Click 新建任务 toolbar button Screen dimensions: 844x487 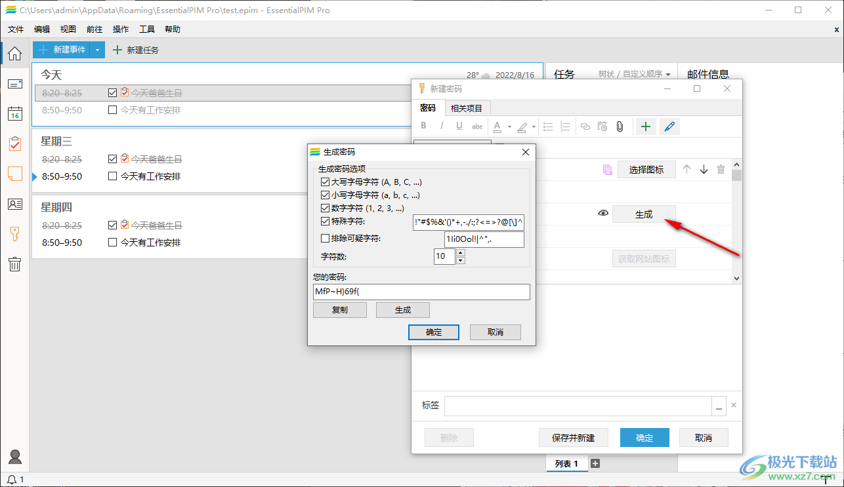[136, 50]
